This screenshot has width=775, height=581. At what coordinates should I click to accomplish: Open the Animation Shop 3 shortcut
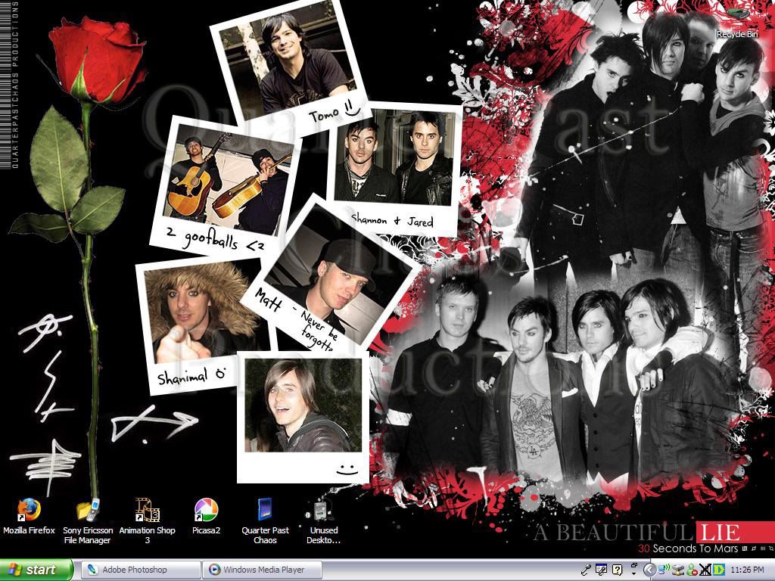(x=148, y=521)
